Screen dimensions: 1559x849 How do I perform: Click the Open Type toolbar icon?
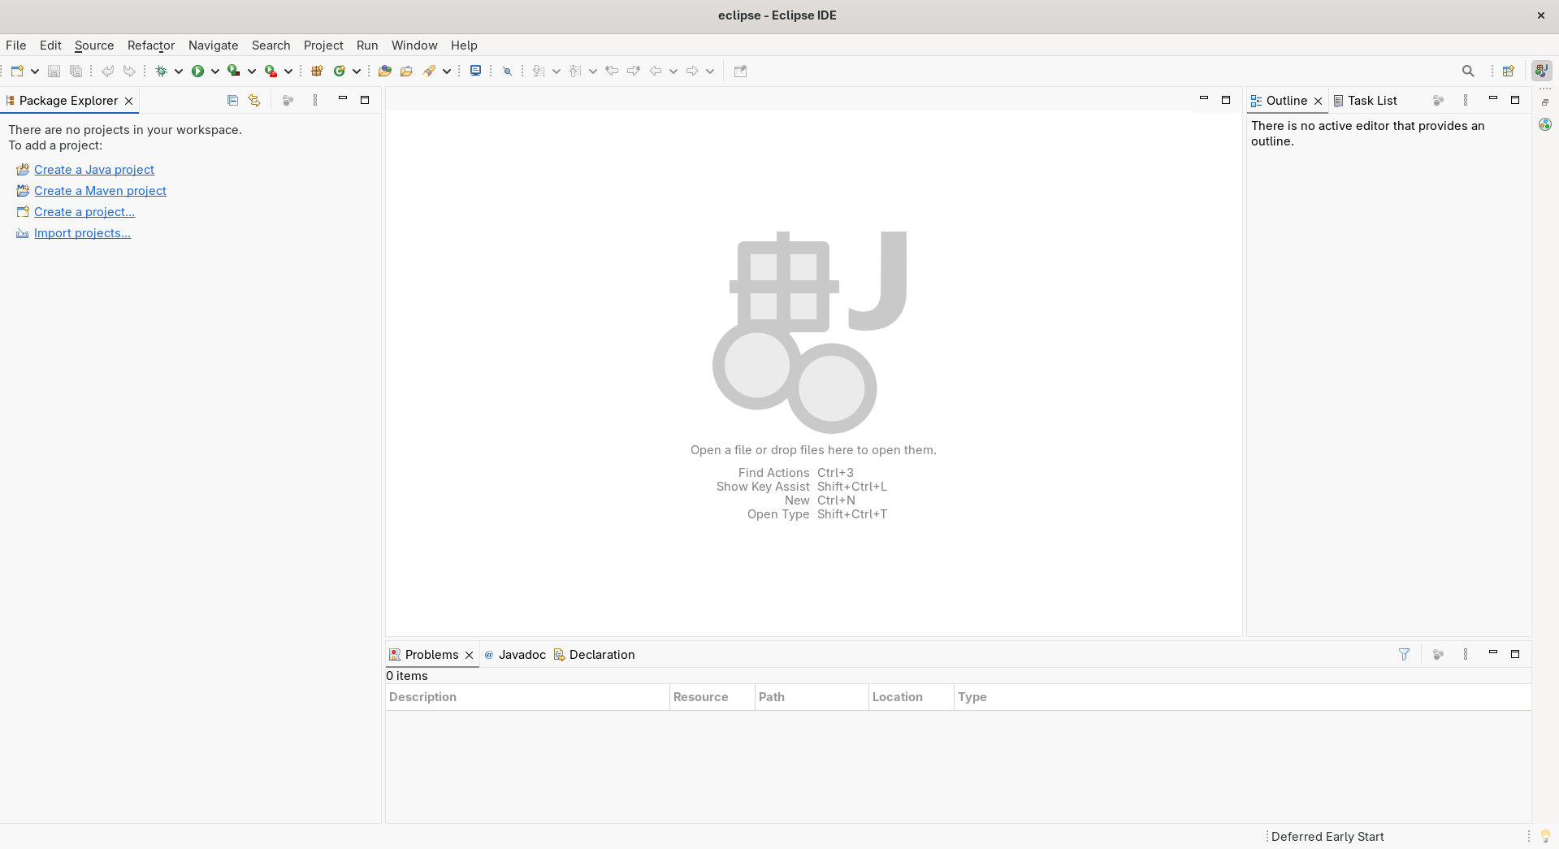[385, 71]
